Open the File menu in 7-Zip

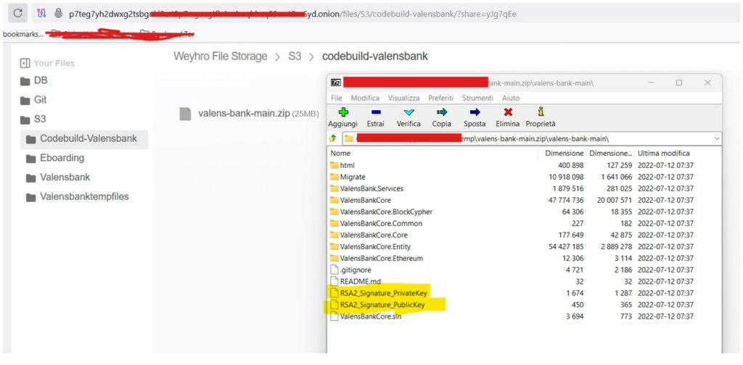click(337, 98)
